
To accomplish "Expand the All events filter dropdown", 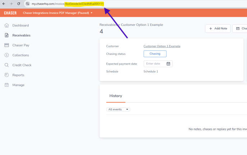I will [118, 109].
